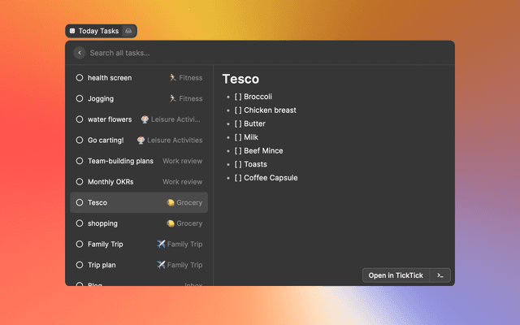This screenshot has width=520, height=325.
Task: Click the Coffee Capsule checklist item
Action: pos(270,178)
